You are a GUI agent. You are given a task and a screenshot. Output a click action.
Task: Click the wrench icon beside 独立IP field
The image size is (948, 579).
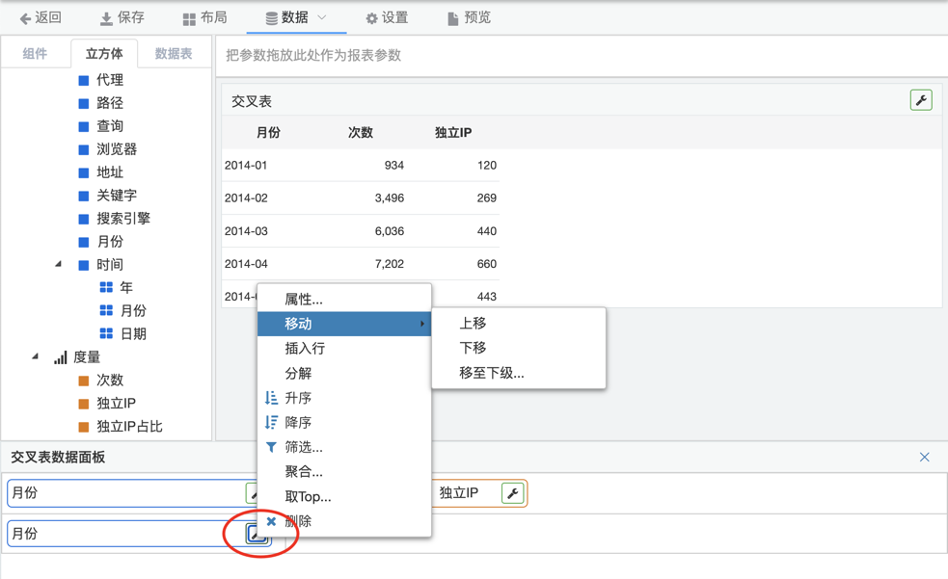pos(512,493)
